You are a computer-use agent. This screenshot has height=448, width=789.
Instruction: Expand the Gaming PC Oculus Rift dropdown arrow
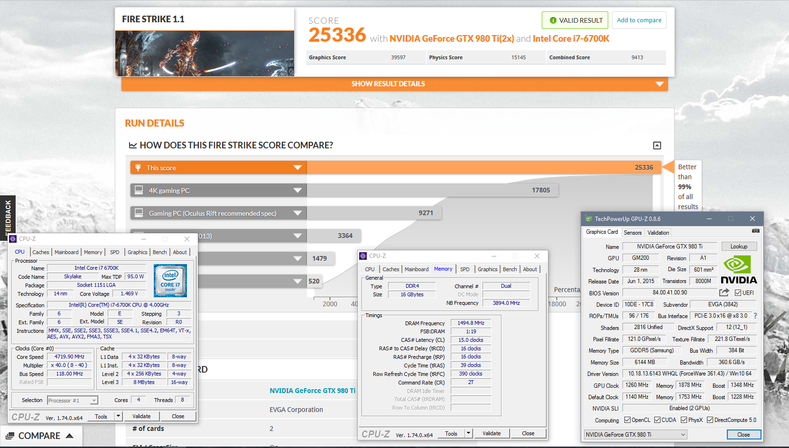click(297, 213)
